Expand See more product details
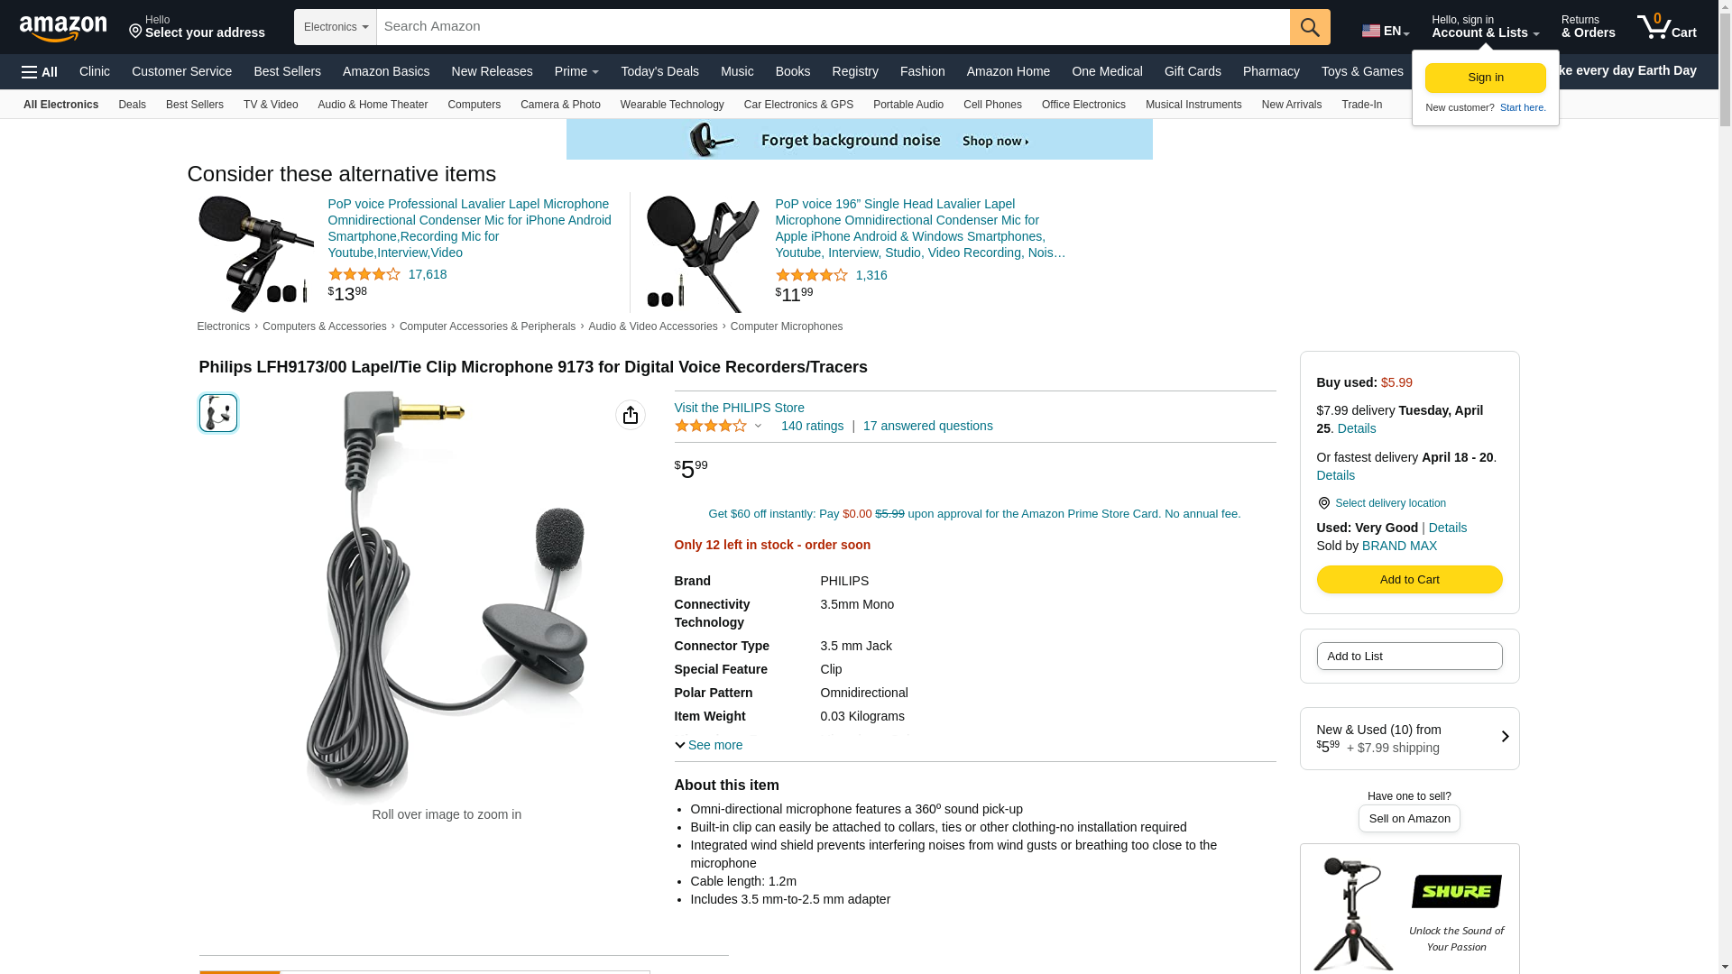The height and width of the screenshot is (974, 1732). point(709,745)
